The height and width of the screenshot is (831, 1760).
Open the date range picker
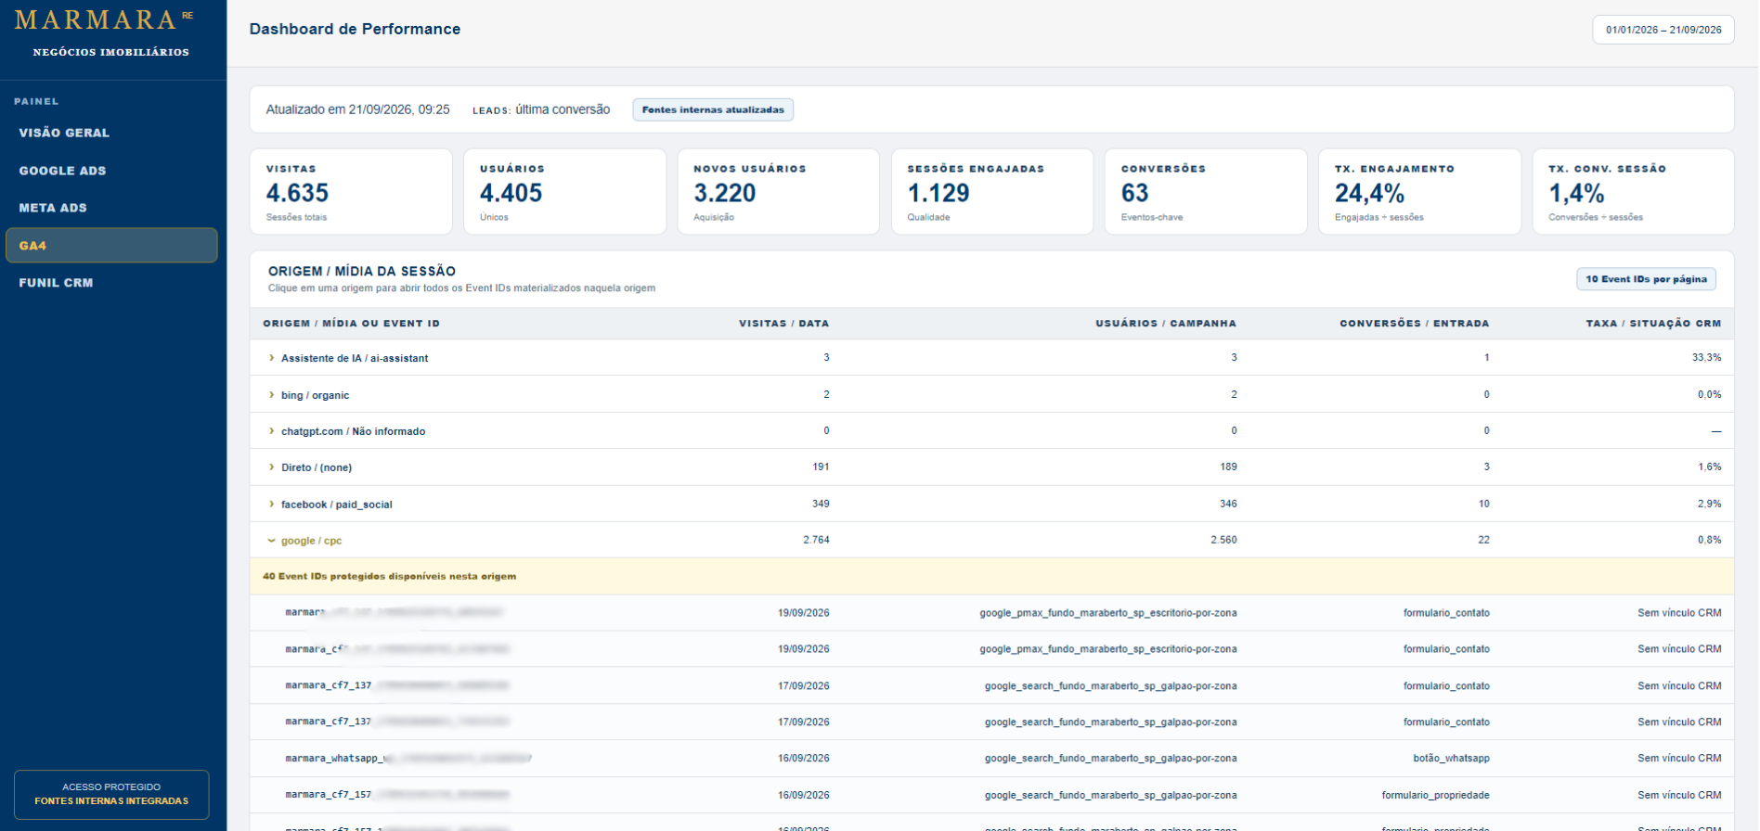pos(1663,30)
